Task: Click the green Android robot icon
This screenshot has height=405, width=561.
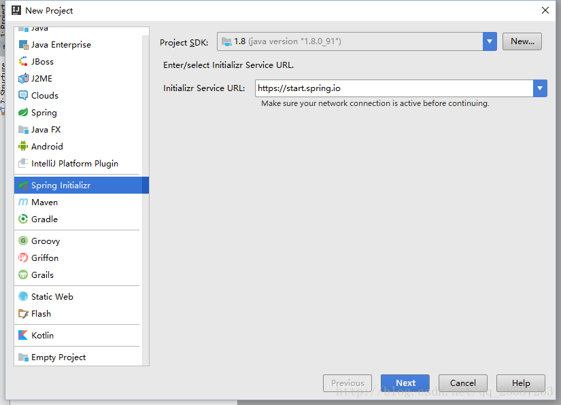Action: click(x=23, y=146)
